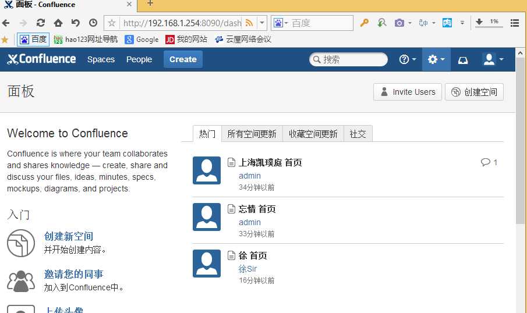Click the blue image tool icon in toolbar
527x313 pixels.
[x=447, y=23]
